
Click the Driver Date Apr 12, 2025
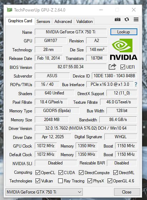tap(53, 137)
